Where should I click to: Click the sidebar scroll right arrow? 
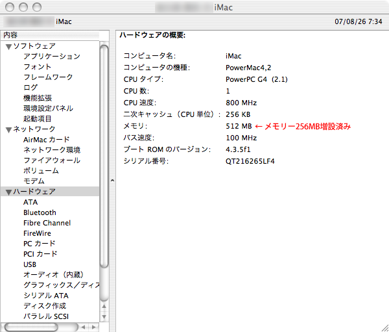[93, 327]
